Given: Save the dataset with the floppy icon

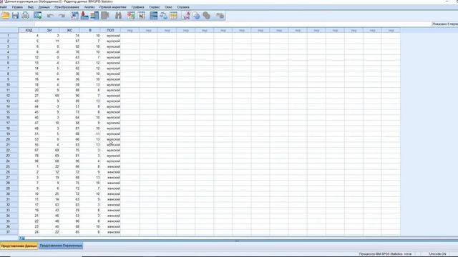Looking at the screenshot, I should (15, 16).
